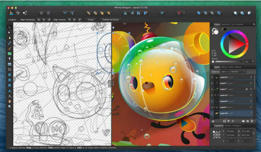Viewport: 261px width, 152px height.
Task: Switch to the Export persona icon
Action: pos(25,13)
